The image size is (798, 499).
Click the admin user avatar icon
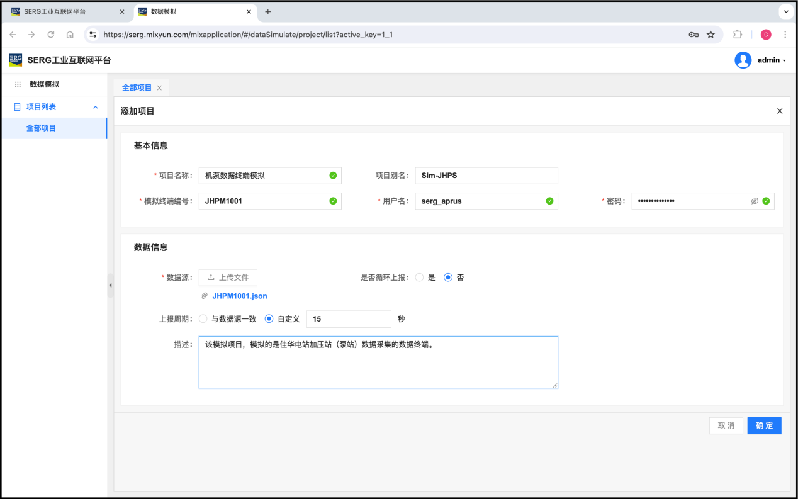(743, 60)
